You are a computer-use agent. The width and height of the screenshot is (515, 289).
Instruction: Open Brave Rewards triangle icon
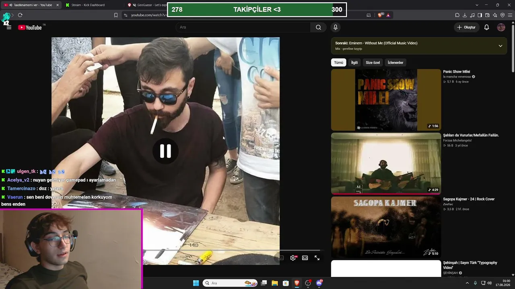(x=388, y=15)
